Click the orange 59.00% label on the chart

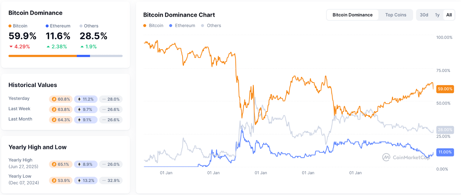[445, 89]
